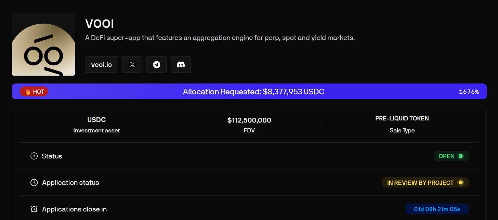Click the 1676% percentage text
This screenshot has width=498, height=220.
coord(469,92)
